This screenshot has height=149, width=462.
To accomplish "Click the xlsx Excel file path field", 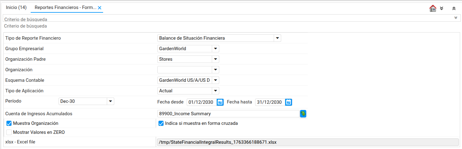I will (x=308, y=142).
